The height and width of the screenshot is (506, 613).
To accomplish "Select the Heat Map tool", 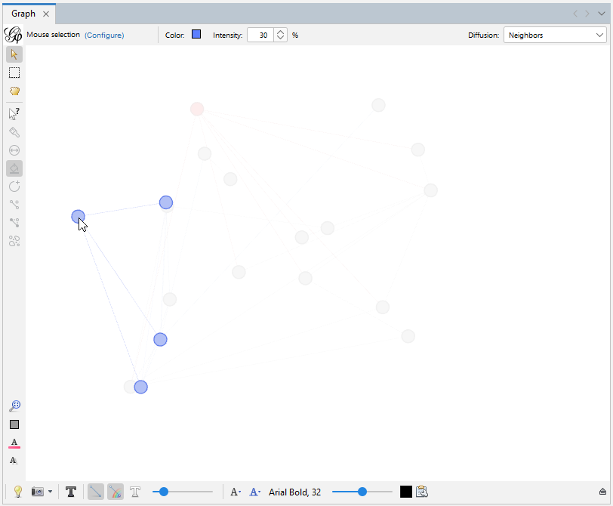I will 14,168.
